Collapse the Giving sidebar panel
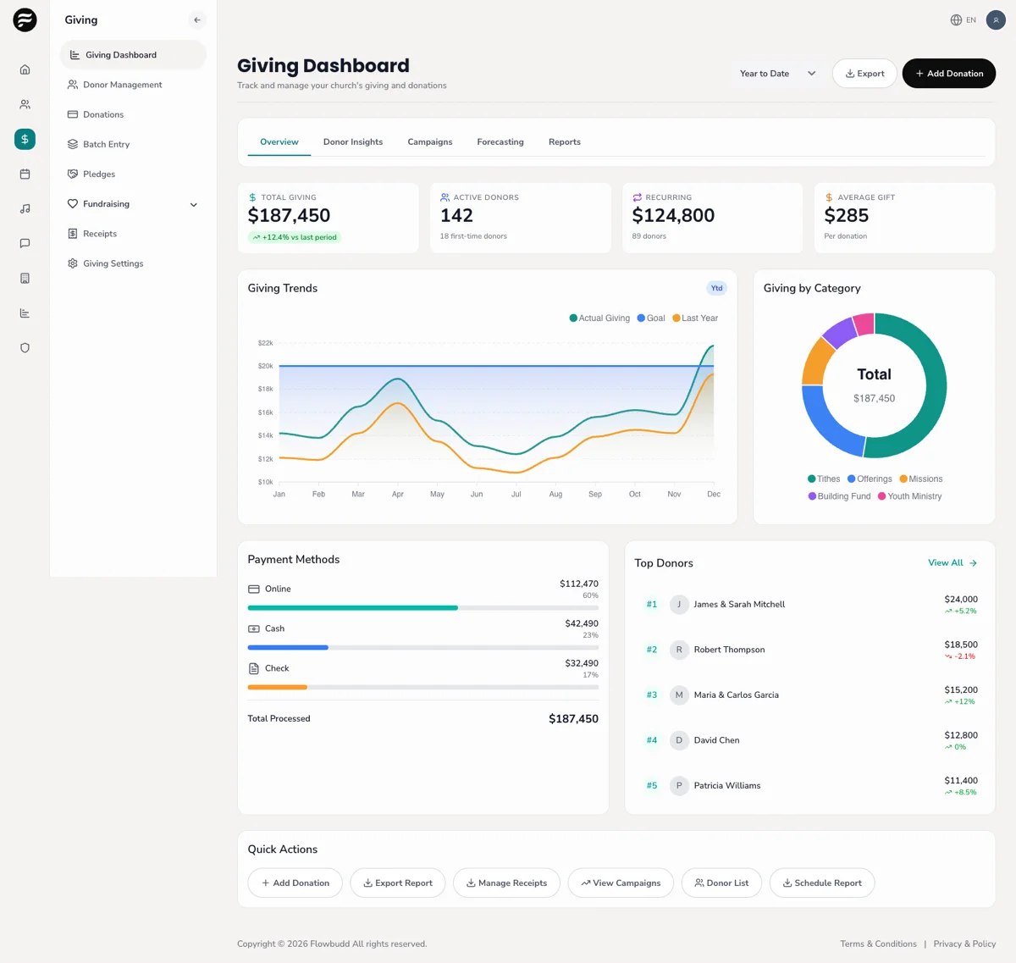Screen dimensions: 1016x963 196,19
